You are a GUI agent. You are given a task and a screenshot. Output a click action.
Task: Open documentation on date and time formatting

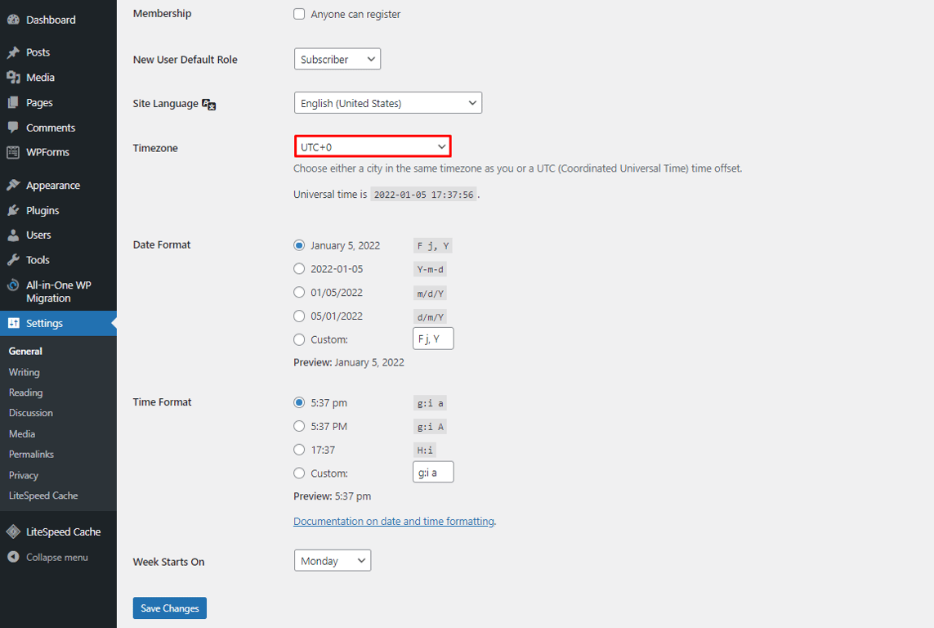coord(393,521)
